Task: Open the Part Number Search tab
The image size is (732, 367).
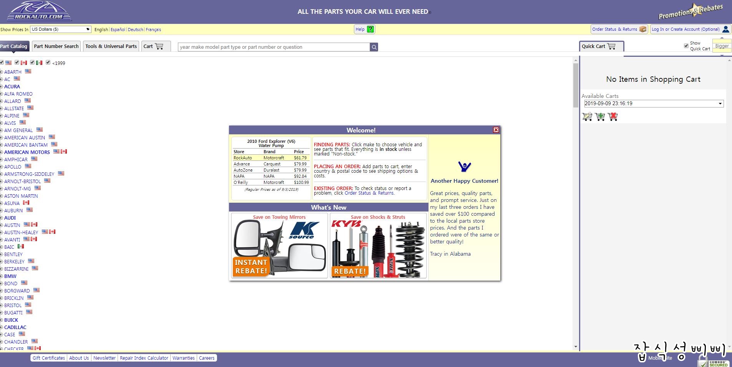Action: pos(56,46)
